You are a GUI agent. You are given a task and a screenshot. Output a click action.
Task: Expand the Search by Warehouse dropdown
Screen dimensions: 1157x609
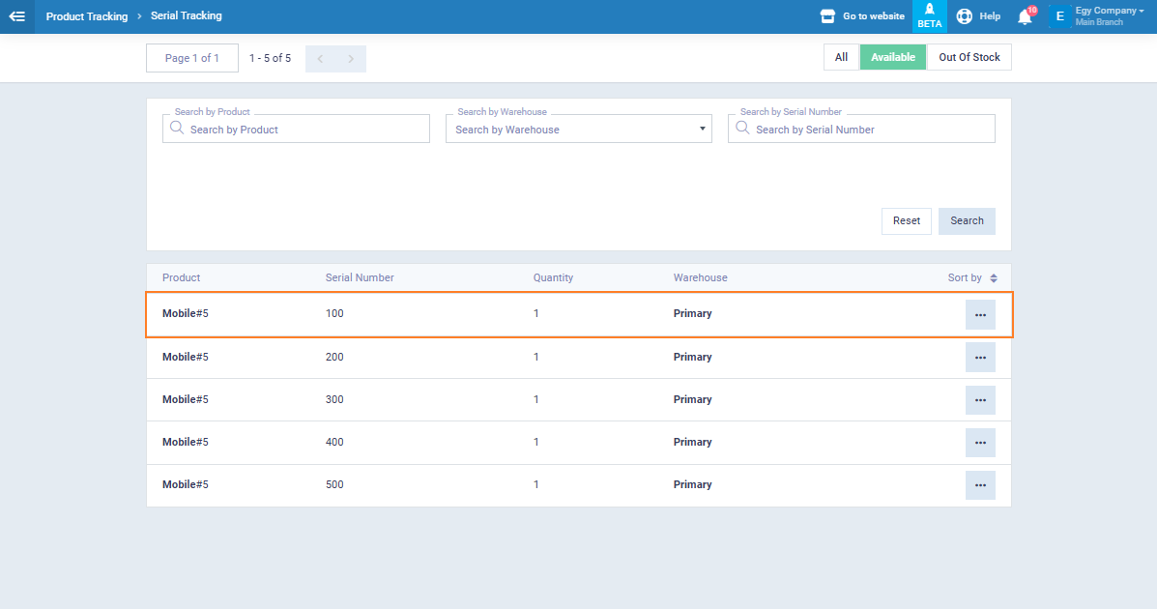pyautogui.click(x=578, y=130)
